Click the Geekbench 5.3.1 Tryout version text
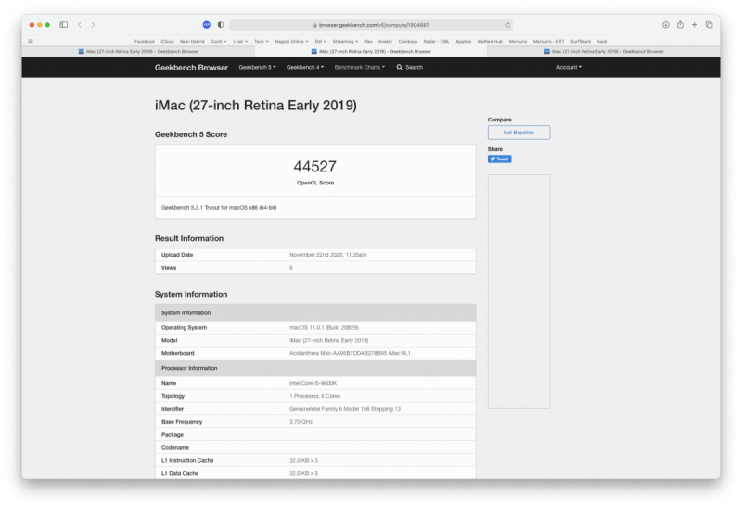The image size is (742, 508). click(x=219, y=207)
